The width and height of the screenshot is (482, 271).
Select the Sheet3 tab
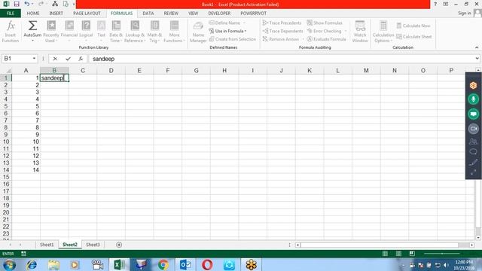[93, 245]
